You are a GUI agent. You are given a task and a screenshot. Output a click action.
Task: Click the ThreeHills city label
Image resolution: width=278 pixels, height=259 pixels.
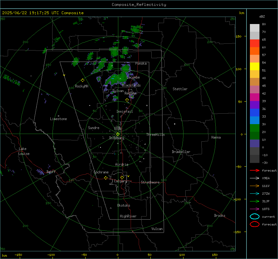(x=155, y=135)
